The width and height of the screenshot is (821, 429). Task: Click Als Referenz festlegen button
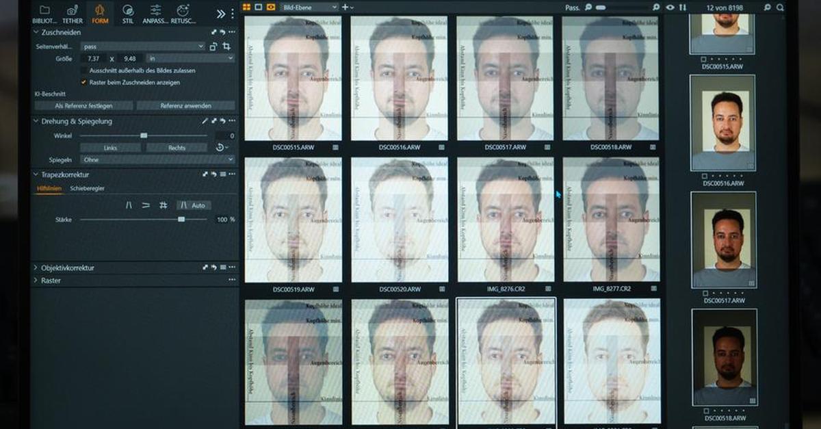pos(84,106)
